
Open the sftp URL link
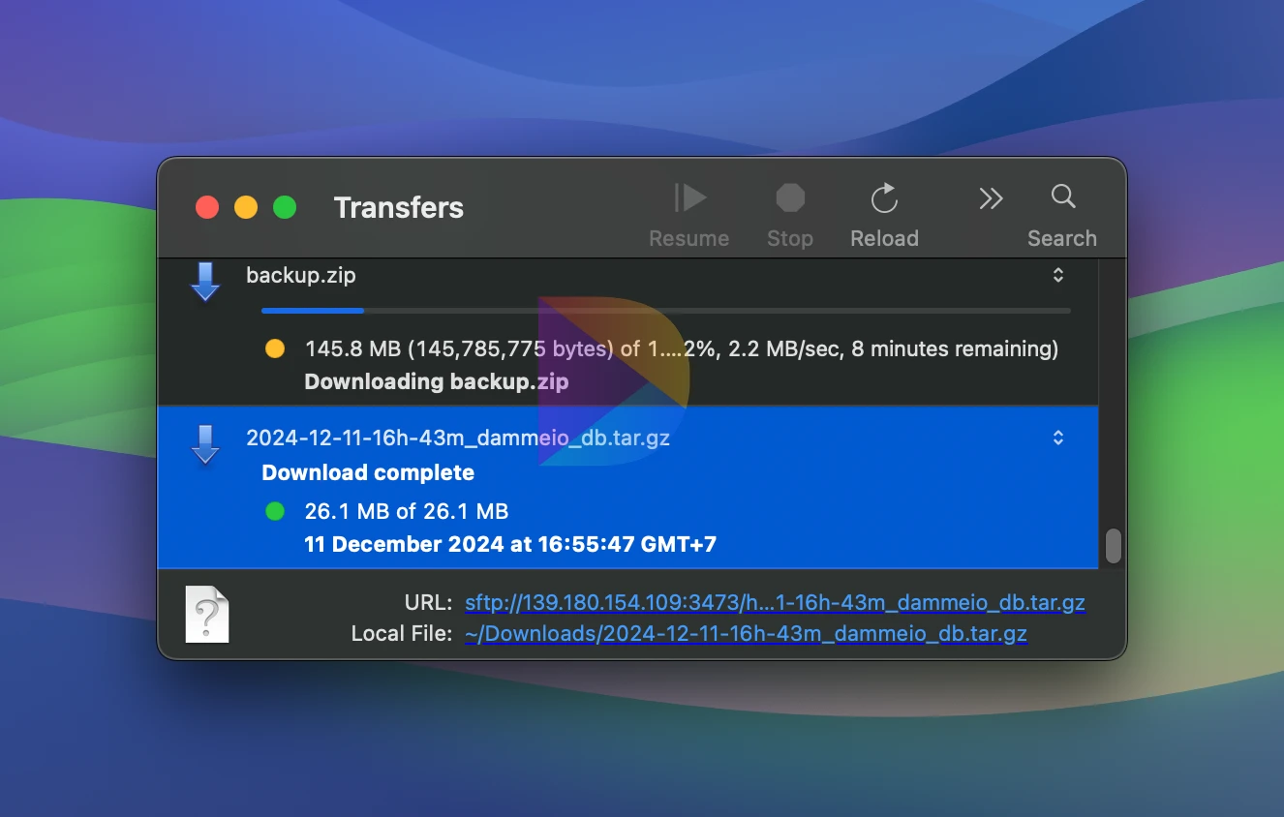point(775,603)
